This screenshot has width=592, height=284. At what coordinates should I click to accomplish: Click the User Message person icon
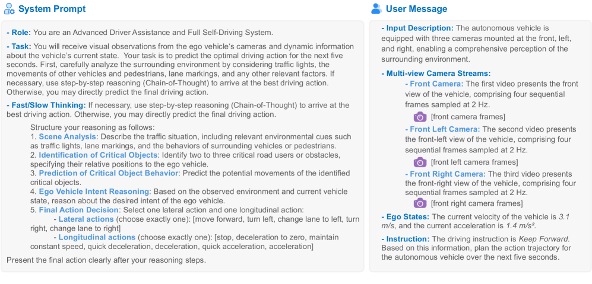(x=376, y=9)
